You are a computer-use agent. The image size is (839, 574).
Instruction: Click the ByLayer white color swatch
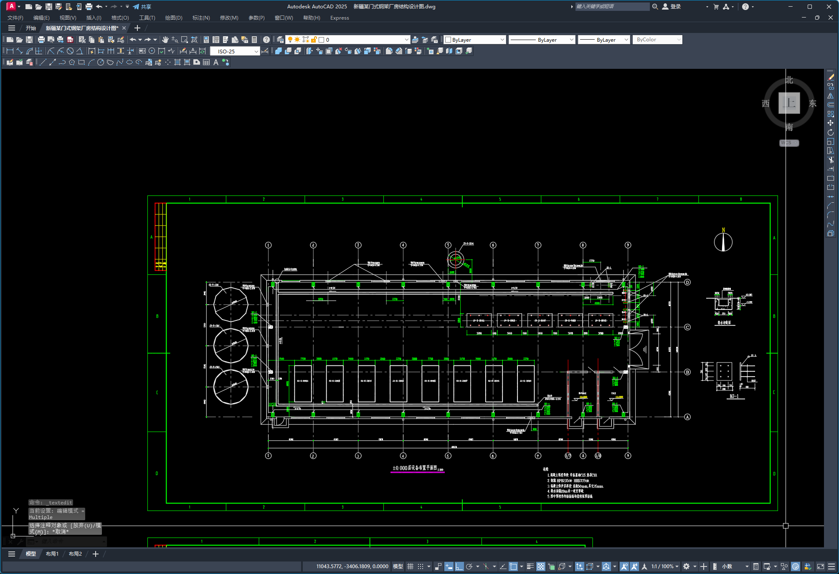coord(448,40)
